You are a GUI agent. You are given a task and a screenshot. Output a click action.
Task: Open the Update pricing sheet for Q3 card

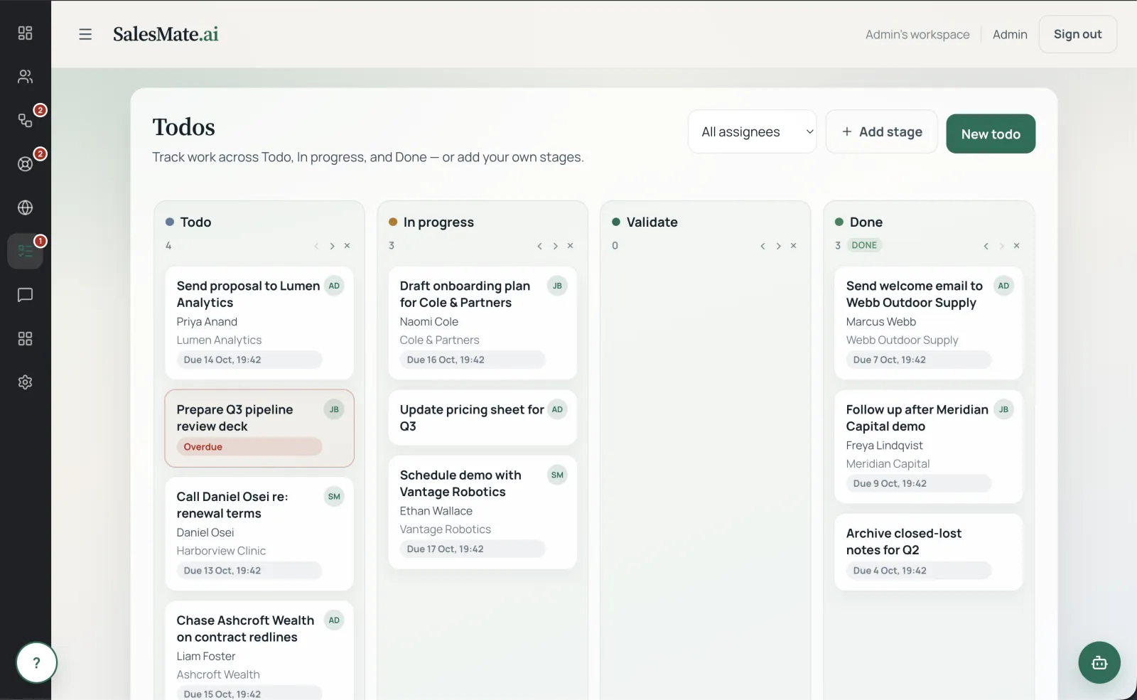(x=483, y=418)
